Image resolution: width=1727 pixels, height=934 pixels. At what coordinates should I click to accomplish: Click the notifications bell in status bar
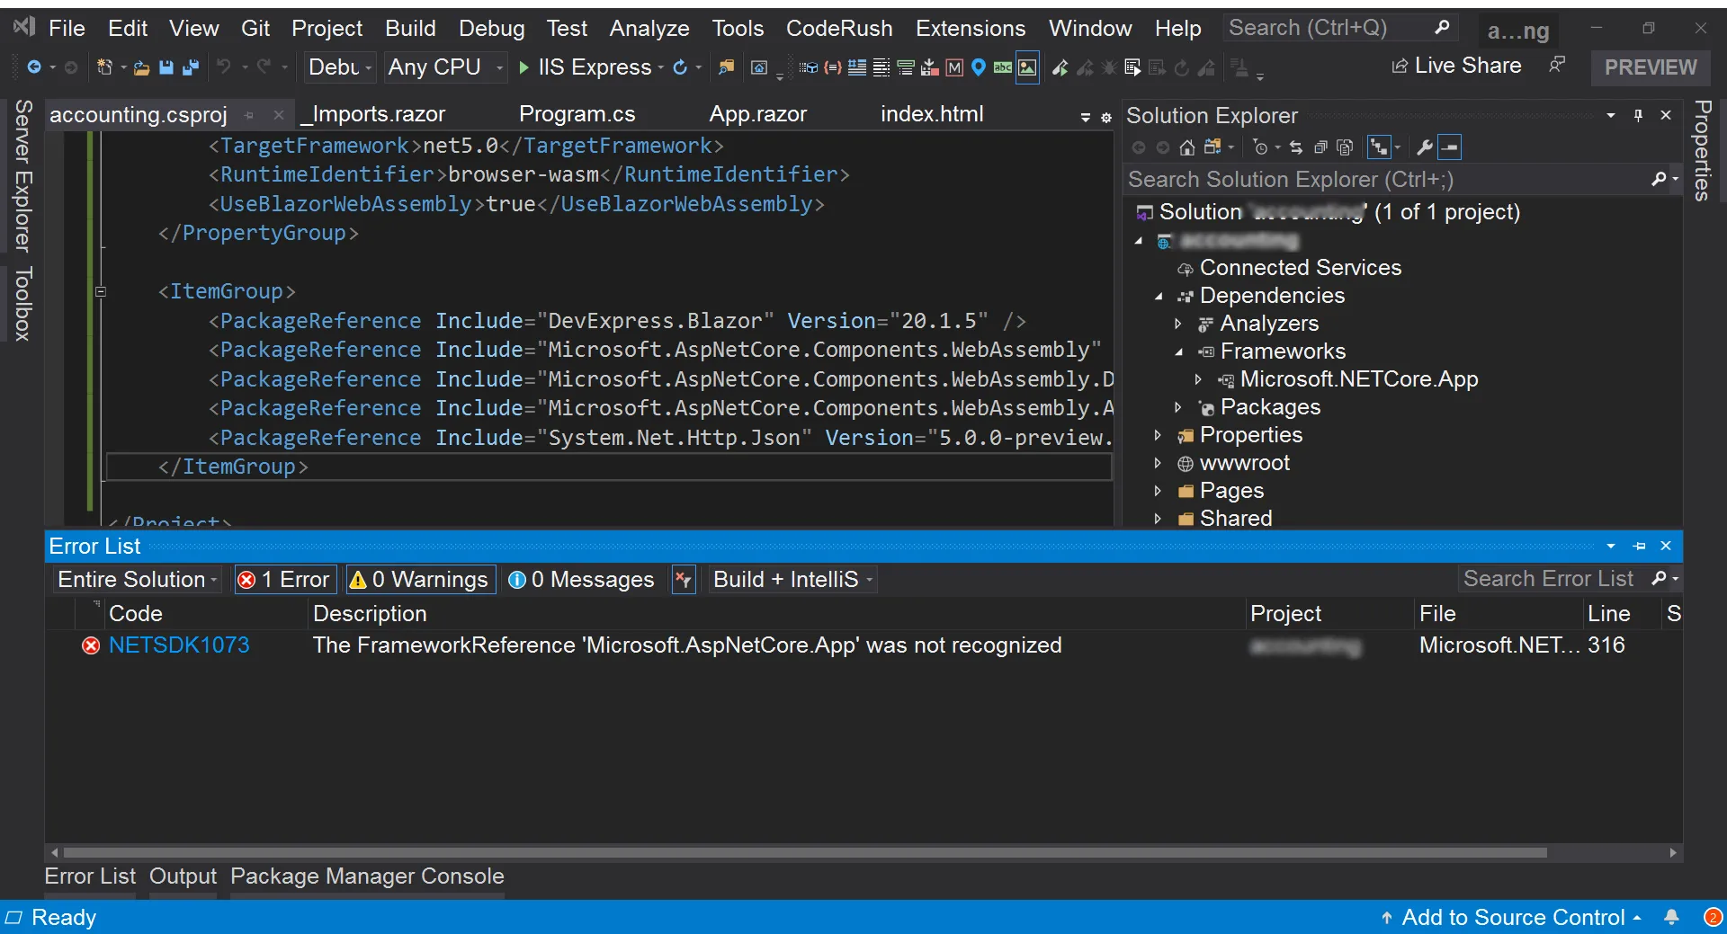coord(1671,917)
